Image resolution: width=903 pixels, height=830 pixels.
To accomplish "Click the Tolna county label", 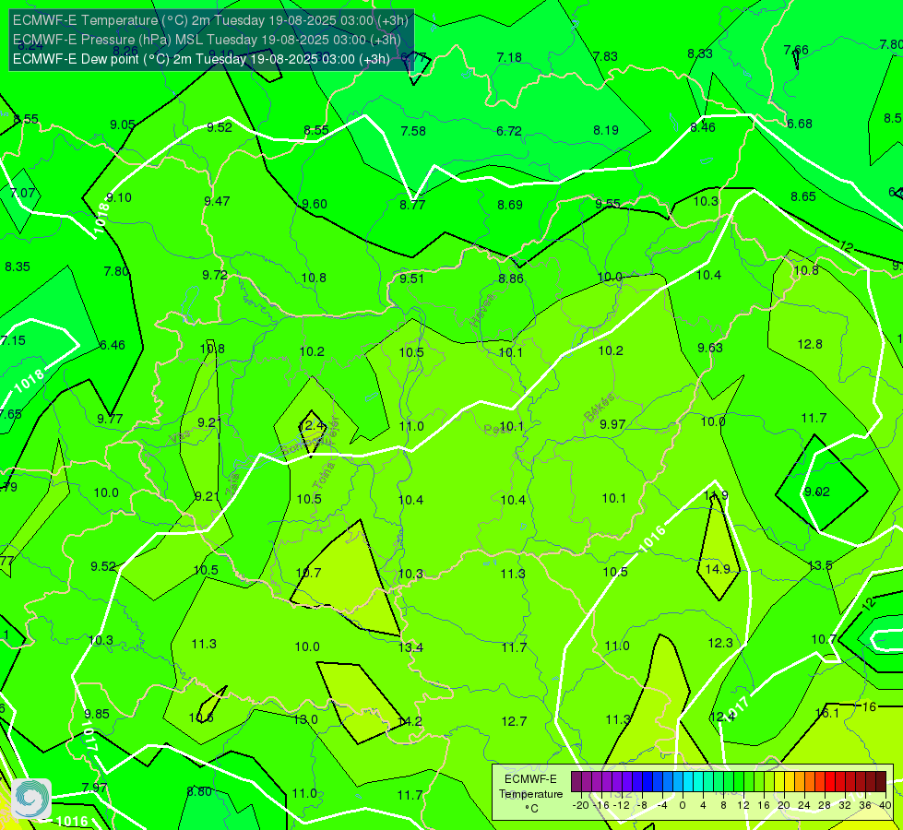I will pos(323,476).
